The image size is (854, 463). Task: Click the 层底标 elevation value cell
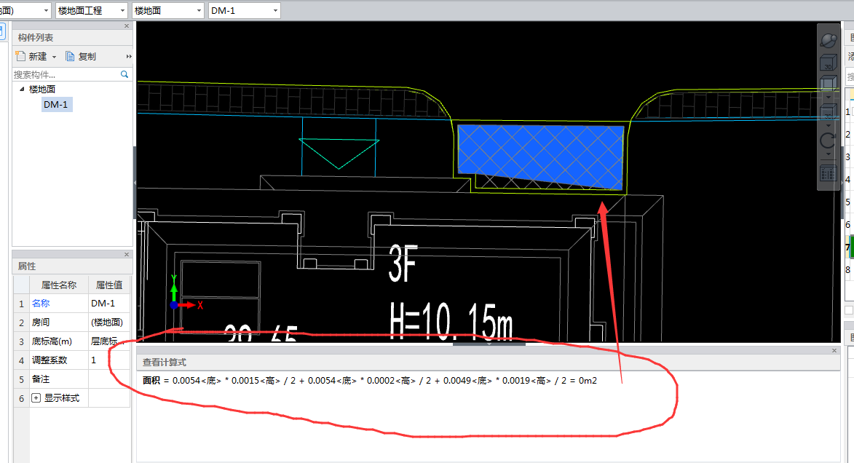click(x=109, y=341)
